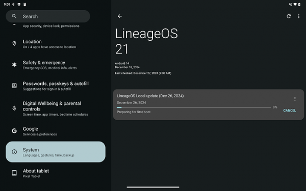Open options for LineageOS Local update
306x191 pixels.
pos(295,99)
